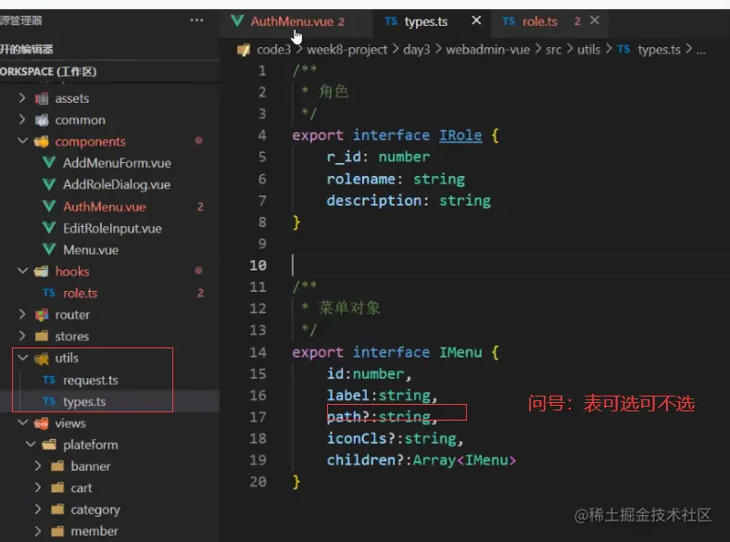
Task: Click the 'children?:Array<IMenu>' code line
Action: (x=422, y=460)
